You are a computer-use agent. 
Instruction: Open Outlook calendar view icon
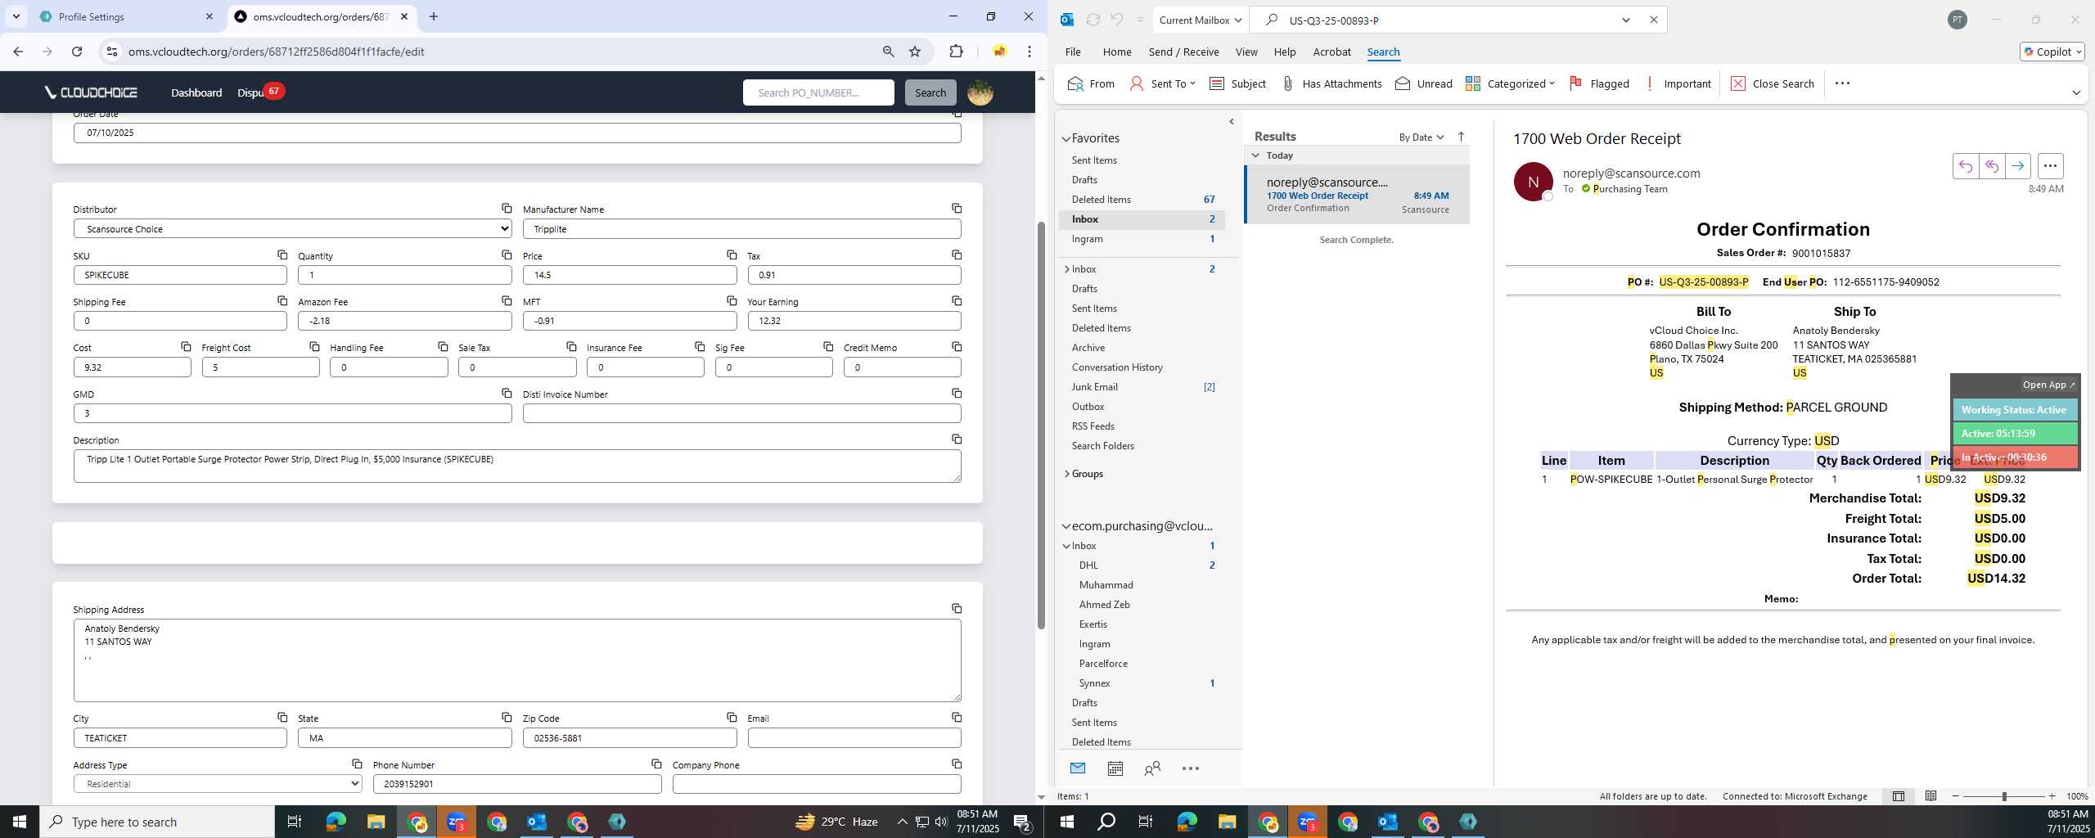[1115, 768]
